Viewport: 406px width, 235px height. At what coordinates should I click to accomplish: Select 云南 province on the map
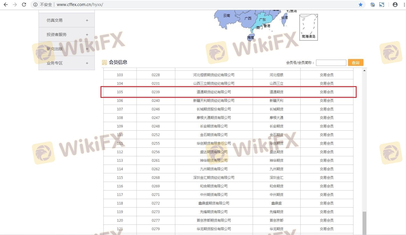click(226, 16)
